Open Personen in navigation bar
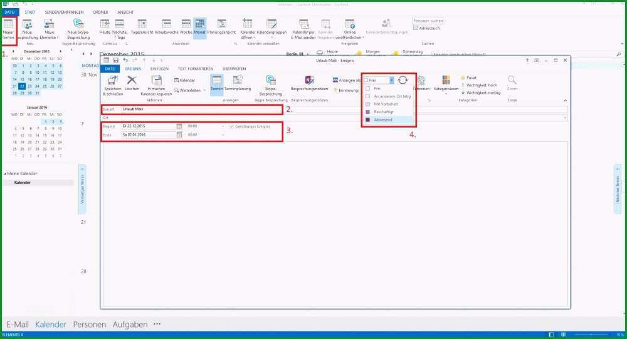The image size is (627, 339). tap(89, 325)
